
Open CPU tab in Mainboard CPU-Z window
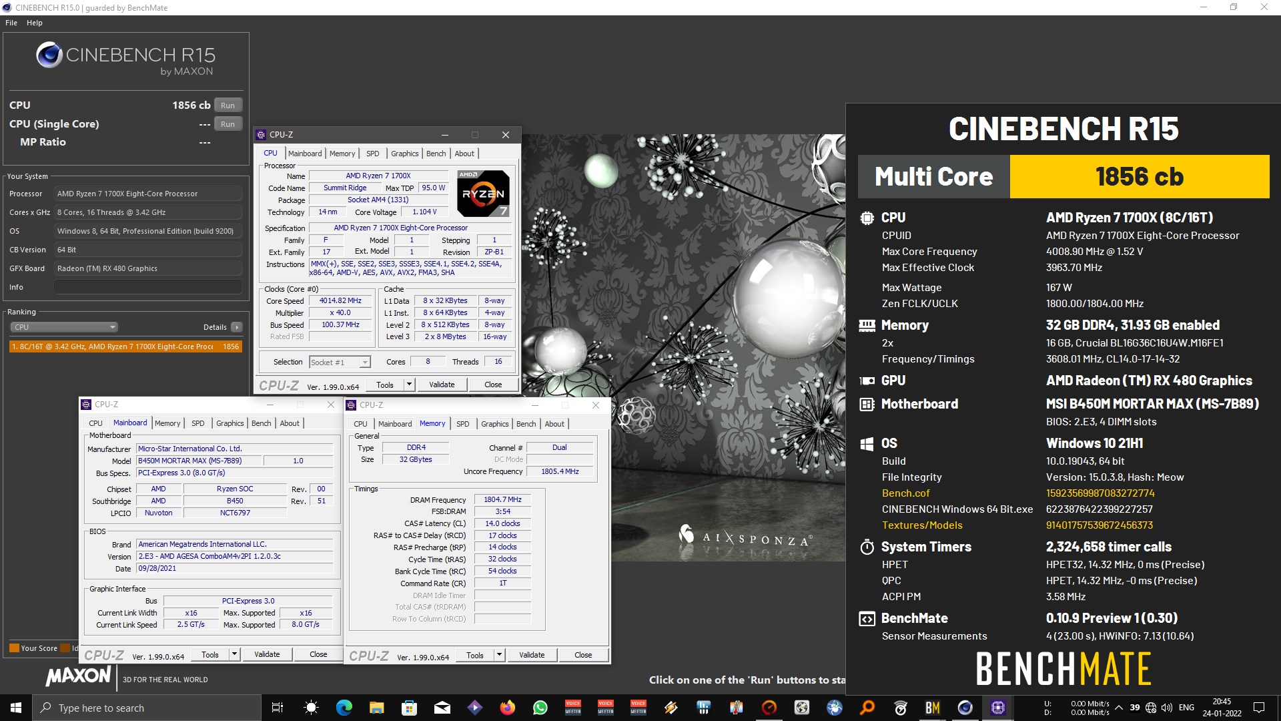(96, 423)
